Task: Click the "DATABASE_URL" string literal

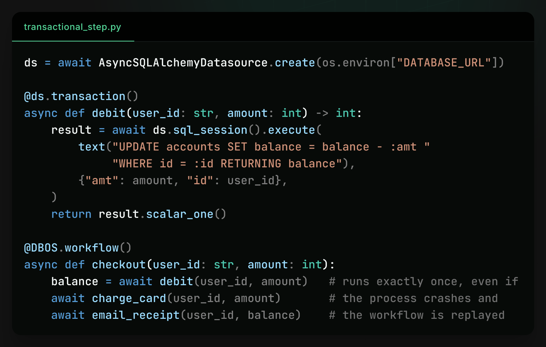Action: pyautogui.click(x=444, y=63)
